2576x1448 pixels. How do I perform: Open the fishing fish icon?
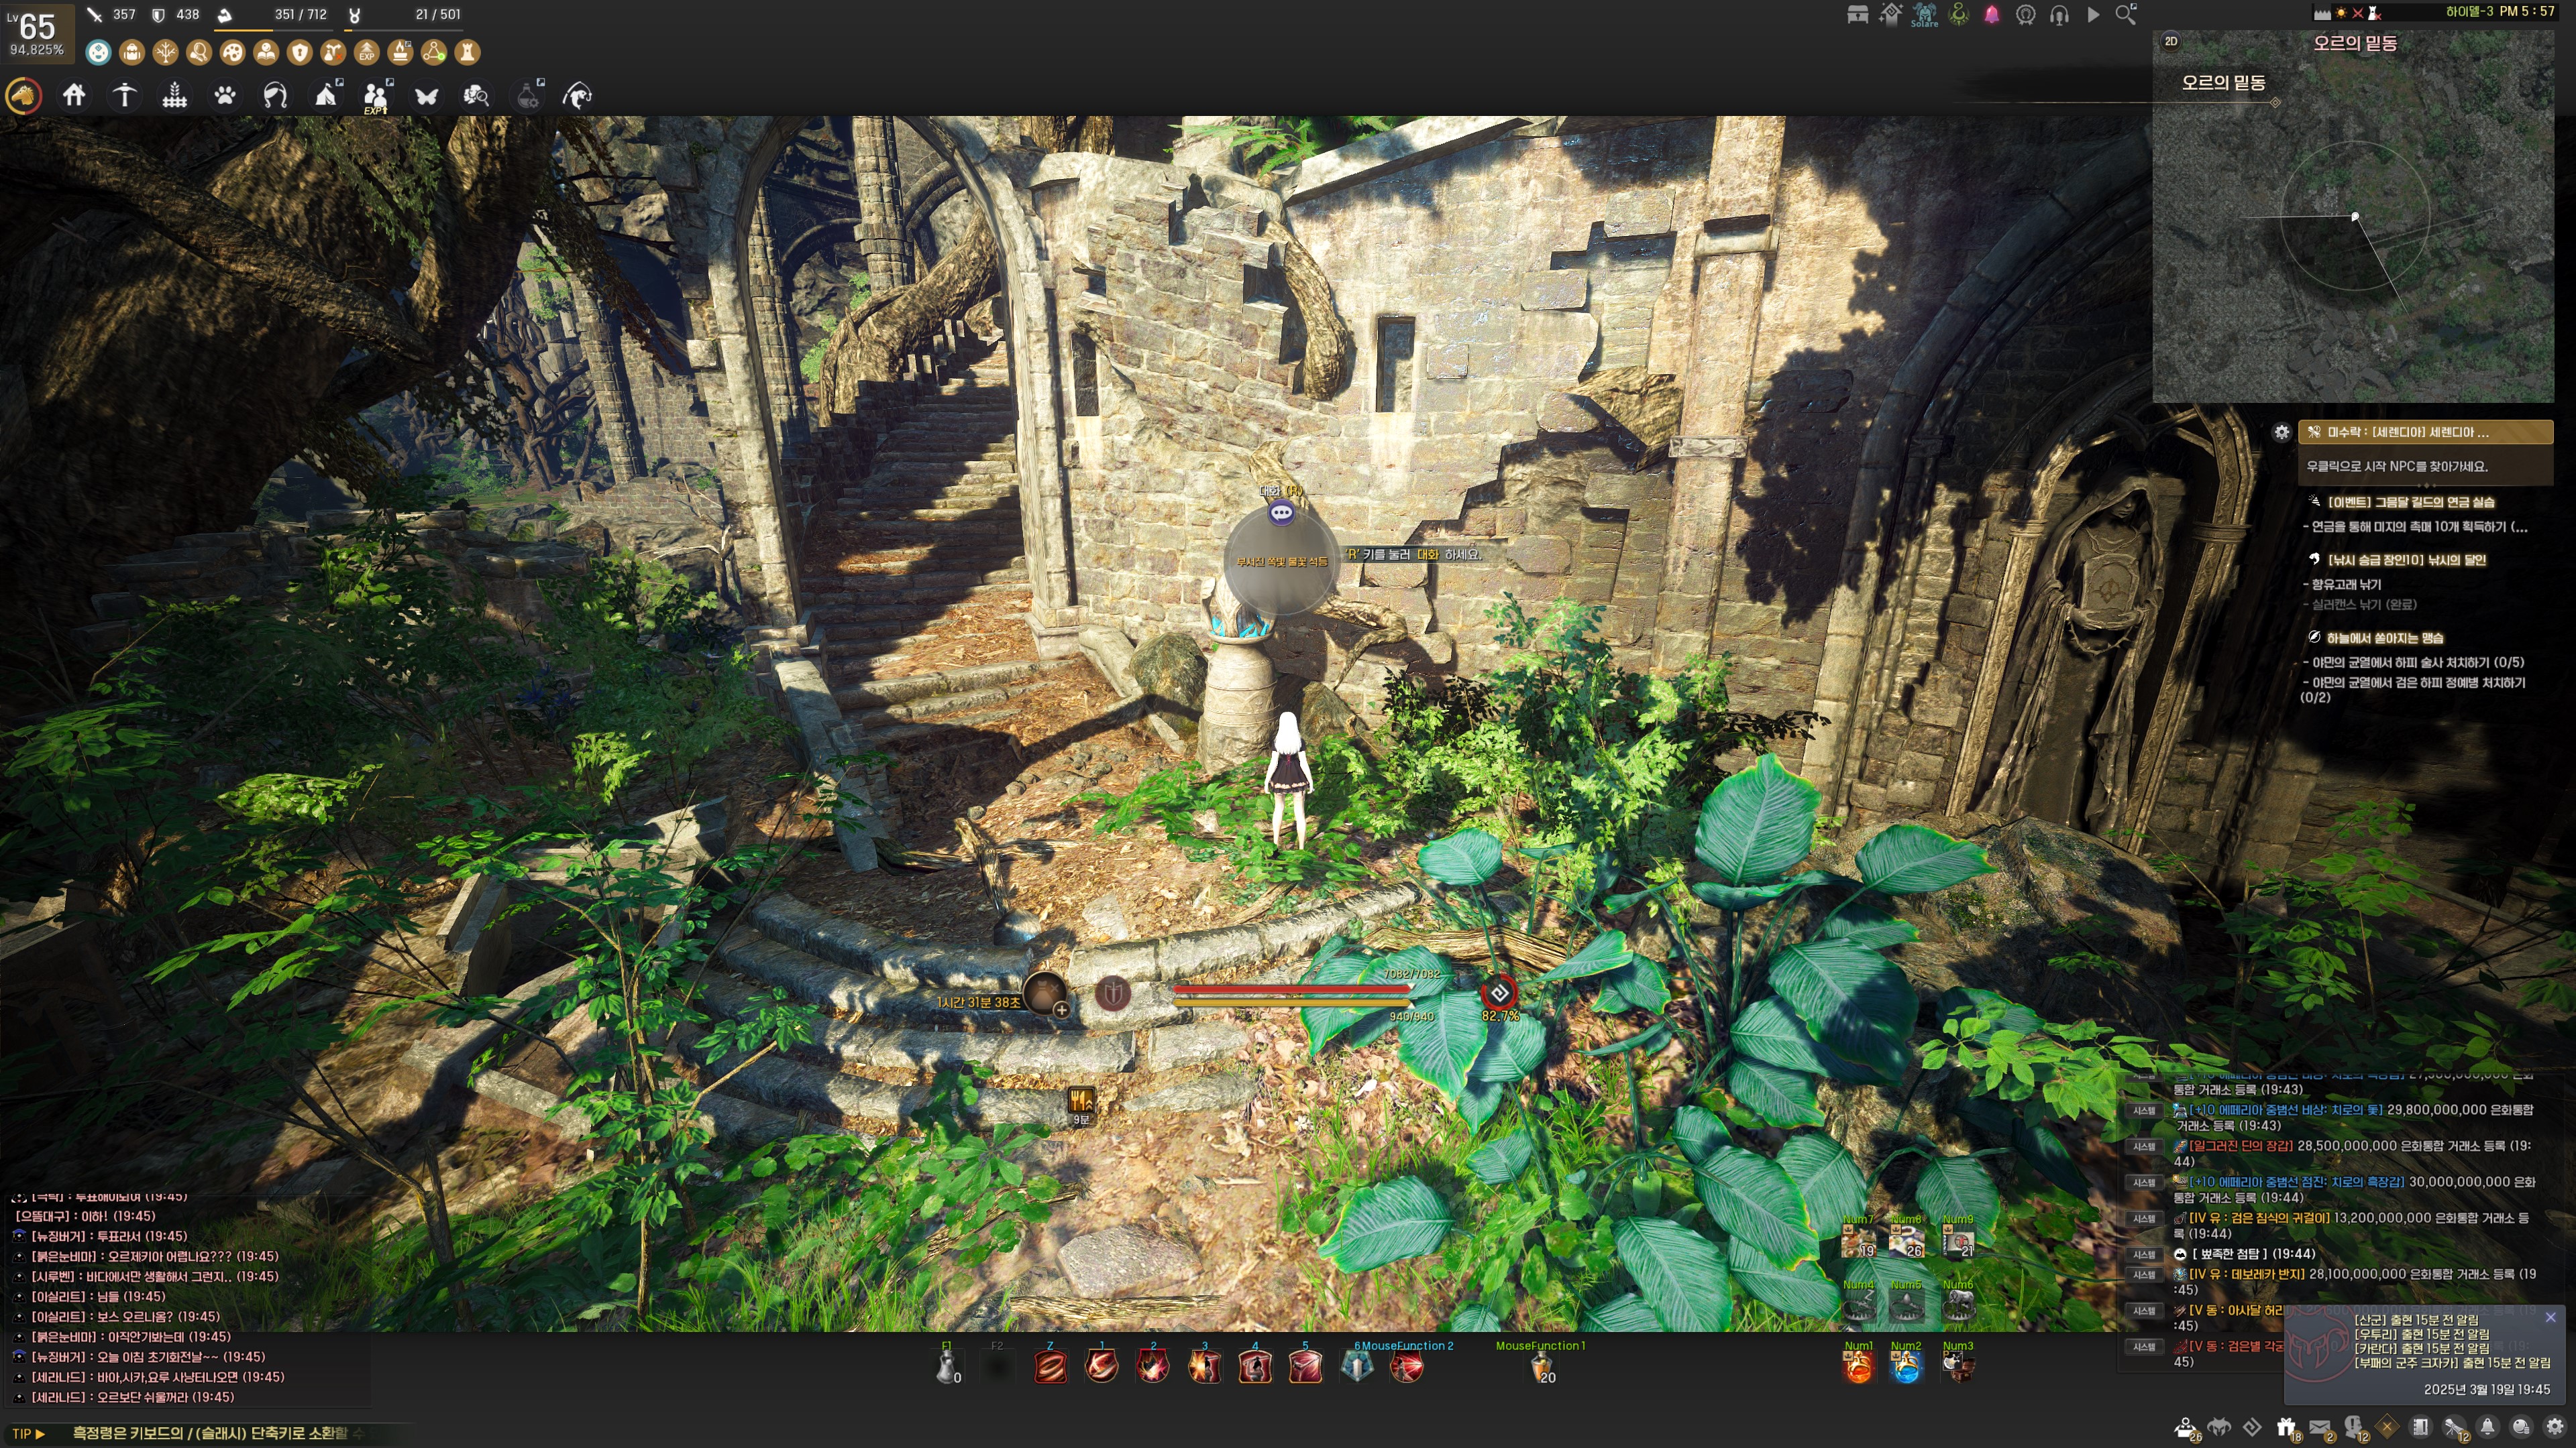click(x=578, y=96)
